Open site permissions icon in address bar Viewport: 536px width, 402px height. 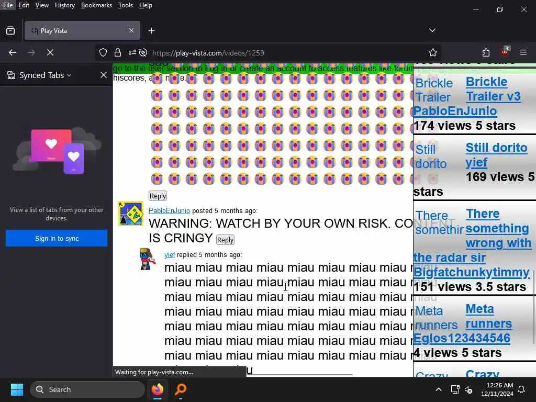pyautogui.click(x=132, y=53)
